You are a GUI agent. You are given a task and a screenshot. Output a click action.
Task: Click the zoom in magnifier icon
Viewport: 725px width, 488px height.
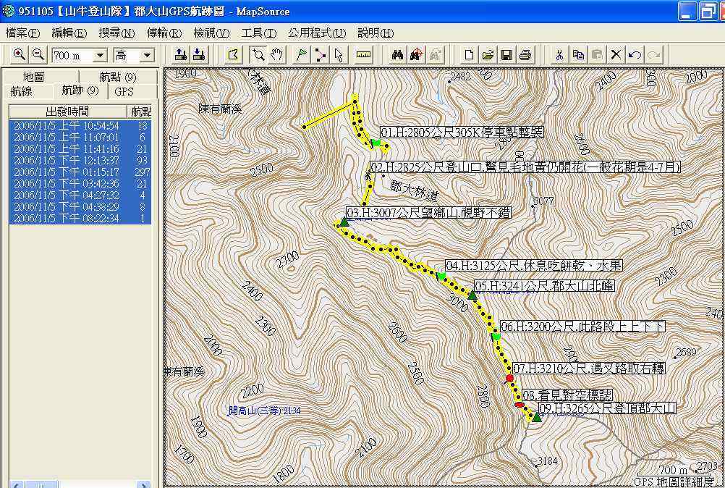19,55
